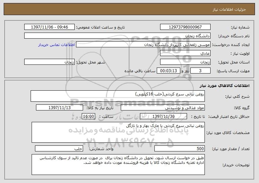Click the hour field 16:00

click(88, 117)
